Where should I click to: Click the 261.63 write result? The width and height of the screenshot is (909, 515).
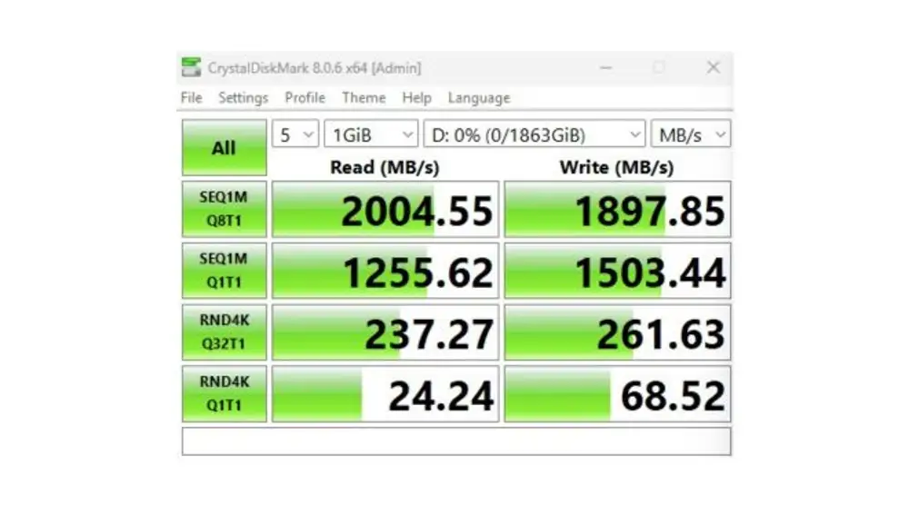click(617, 332)
